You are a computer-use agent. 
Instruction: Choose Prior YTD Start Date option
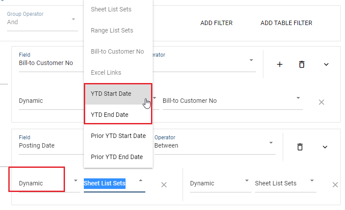point(118,136)
